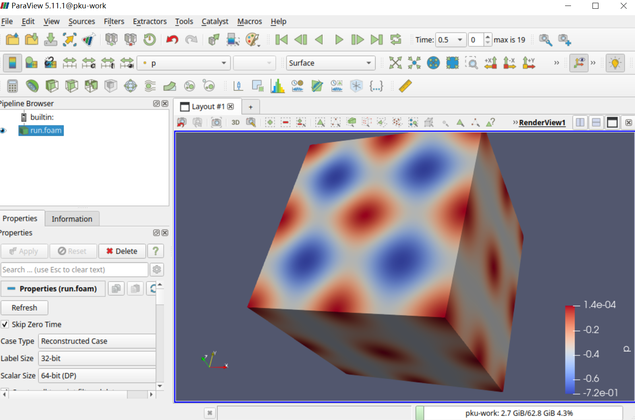
Task: Open the Label Size dropdown
Action: (97, 358)
